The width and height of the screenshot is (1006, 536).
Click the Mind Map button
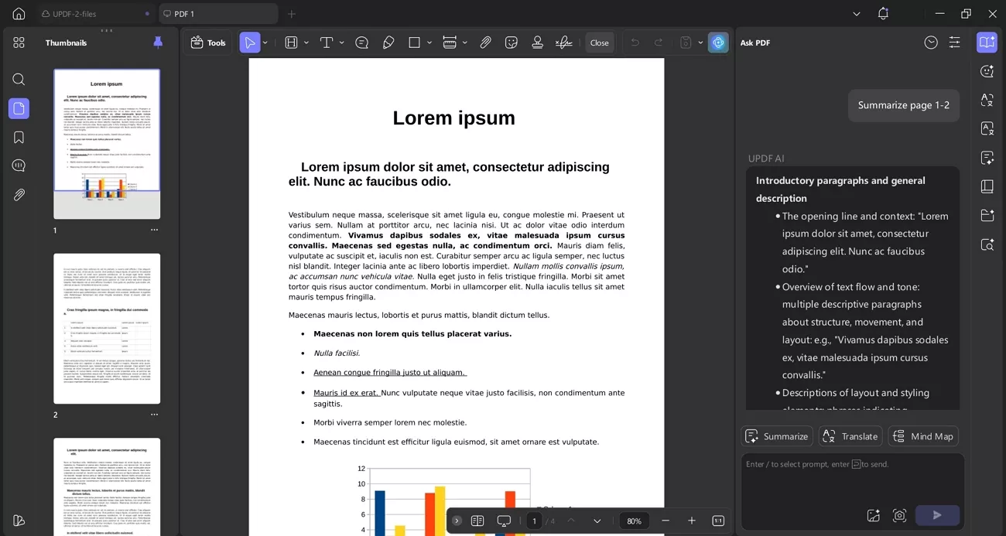tap(923, 436)
